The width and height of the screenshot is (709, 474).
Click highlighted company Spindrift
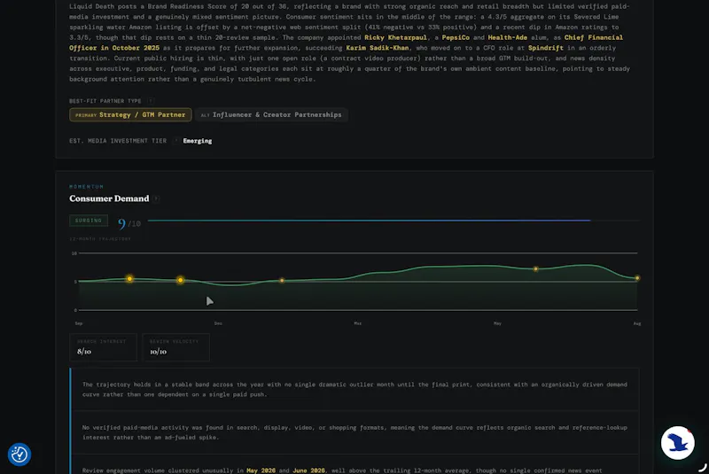pos(545,48)
